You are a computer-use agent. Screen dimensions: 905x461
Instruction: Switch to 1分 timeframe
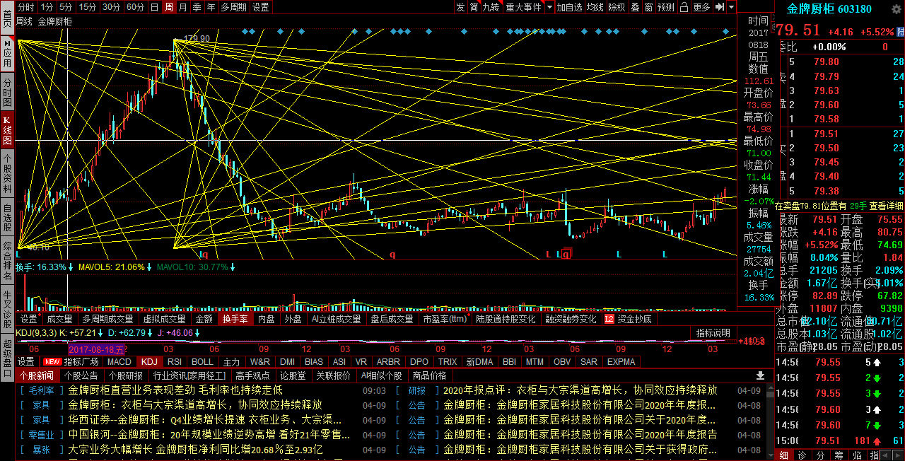point(47,7)
